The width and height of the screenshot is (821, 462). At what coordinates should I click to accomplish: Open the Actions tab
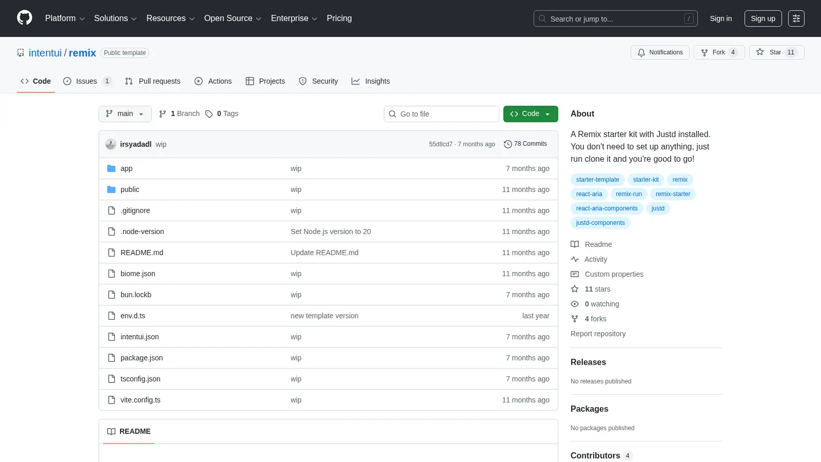pyautogui.click(x=213, y=81)
